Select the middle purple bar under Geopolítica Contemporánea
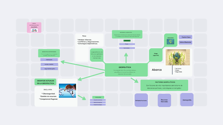Image resolution: width=223 pixels, height=125 pixels. 49,64
